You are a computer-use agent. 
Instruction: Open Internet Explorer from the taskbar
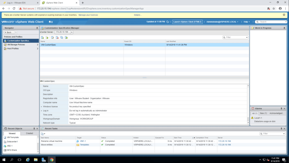tap(28, 160)
